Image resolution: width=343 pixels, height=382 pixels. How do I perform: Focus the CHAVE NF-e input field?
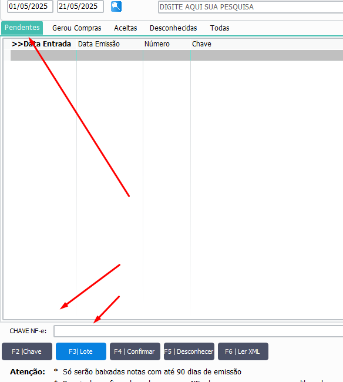tap(199, 331)
